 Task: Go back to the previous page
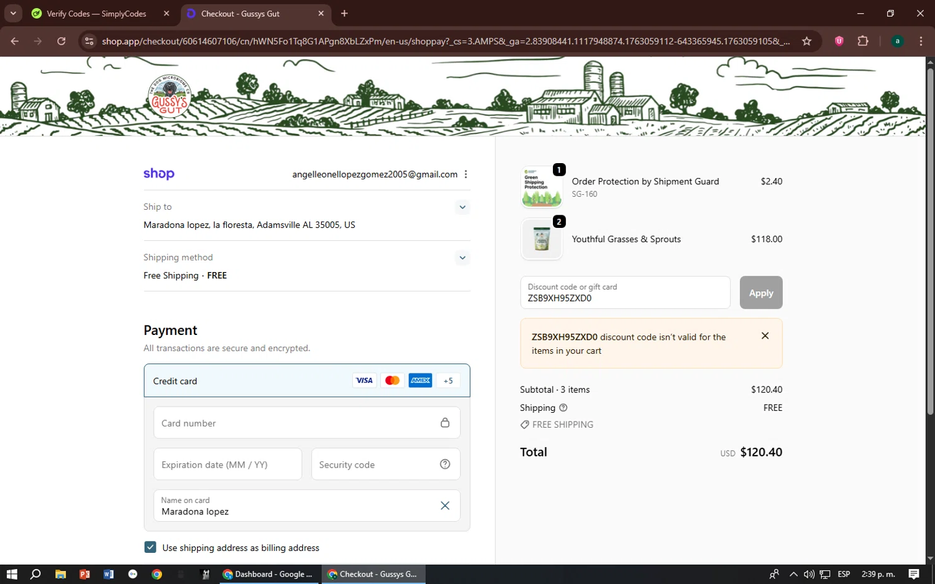point(15,41)
